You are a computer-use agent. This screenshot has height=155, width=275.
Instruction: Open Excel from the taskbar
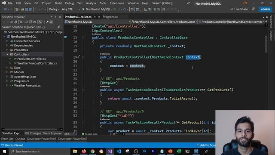click(179, 151)
